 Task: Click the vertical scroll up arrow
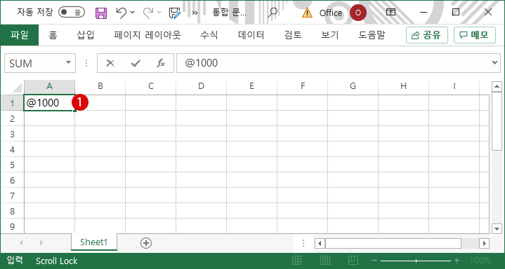[x=497, y=86]
